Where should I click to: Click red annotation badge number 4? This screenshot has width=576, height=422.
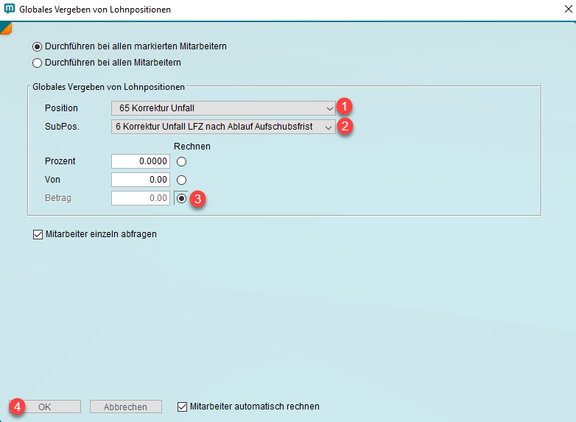pos(19,406)
